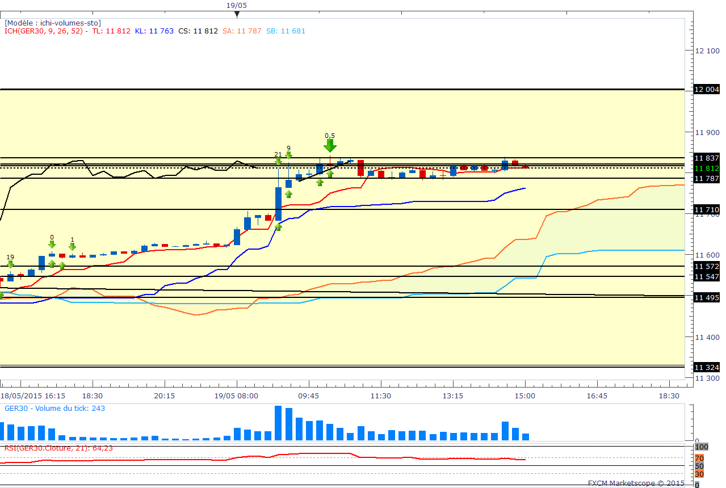Click the 11 547 price level tag
This screenshot has width=726, height=488.
coord(707,276)
